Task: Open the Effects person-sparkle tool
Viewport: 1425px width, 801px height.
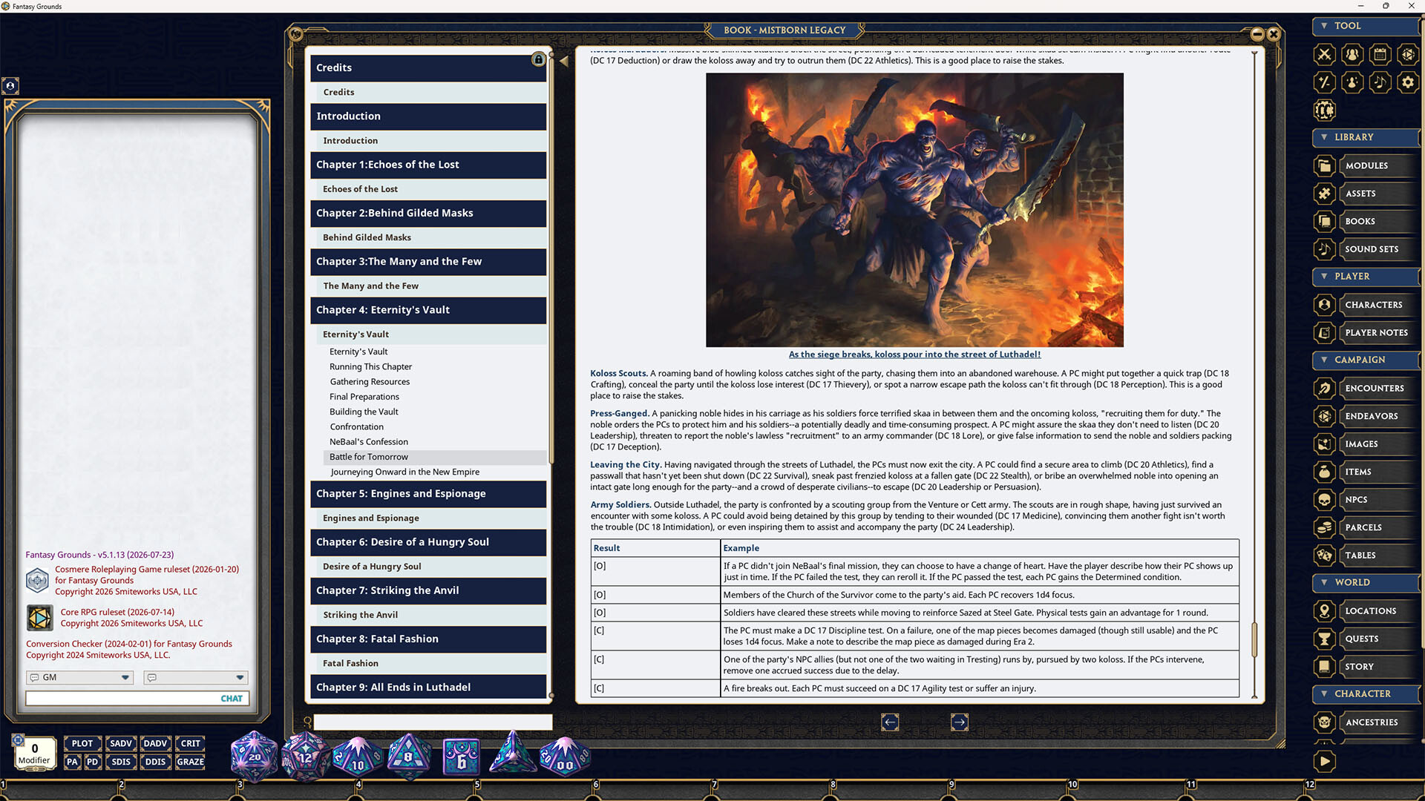Action: point(1352,82)
